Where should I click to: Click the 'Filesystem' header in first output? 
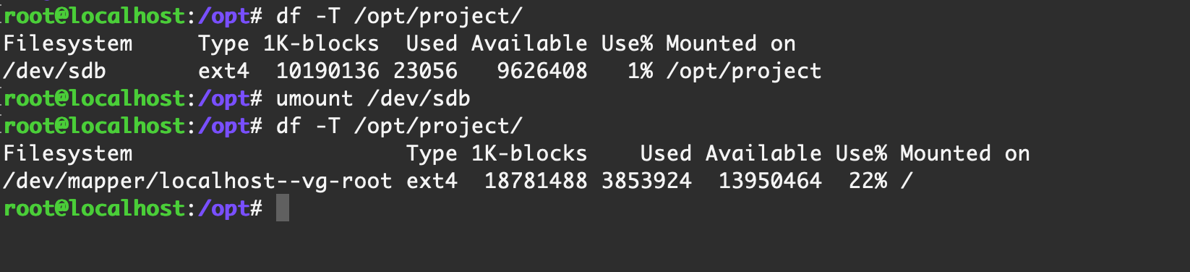pos(68,43)
